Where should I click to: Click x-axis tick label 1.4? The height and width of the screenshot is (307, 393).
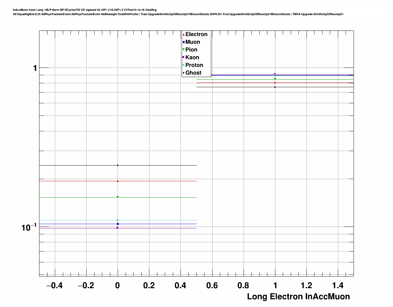(x=338, y=285)
